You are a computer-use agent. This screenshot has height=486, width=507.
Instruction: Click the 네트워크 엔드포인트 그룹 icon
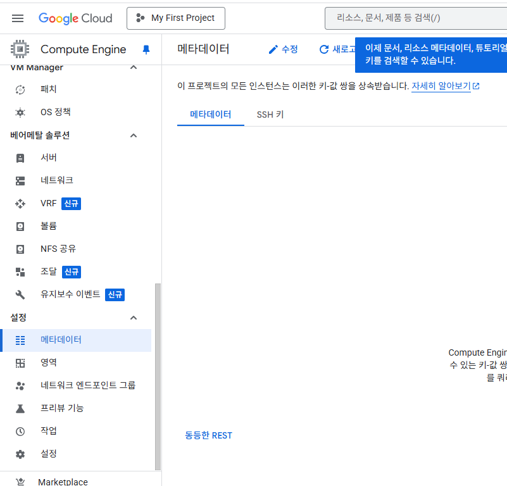coord(20,386)
